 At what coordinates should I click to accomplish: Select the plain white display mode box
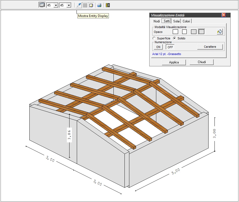tap(175, 32)
